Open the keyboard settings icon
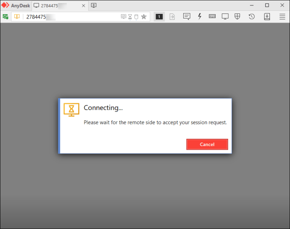Viewport: 290px width, 229px height. point(212,16)
